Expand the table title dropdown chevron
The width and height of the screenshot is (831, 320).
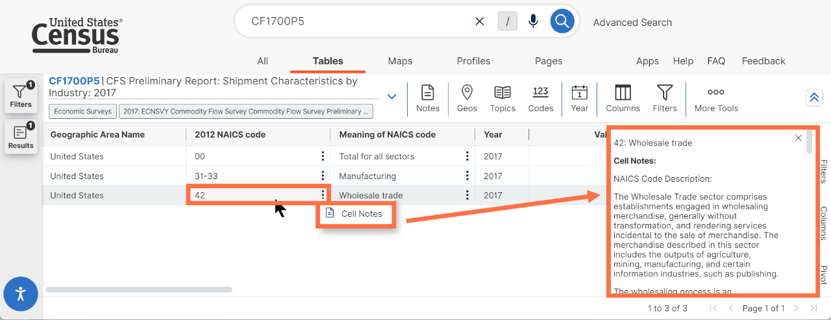pyautogui.click(x=391, y=97)
